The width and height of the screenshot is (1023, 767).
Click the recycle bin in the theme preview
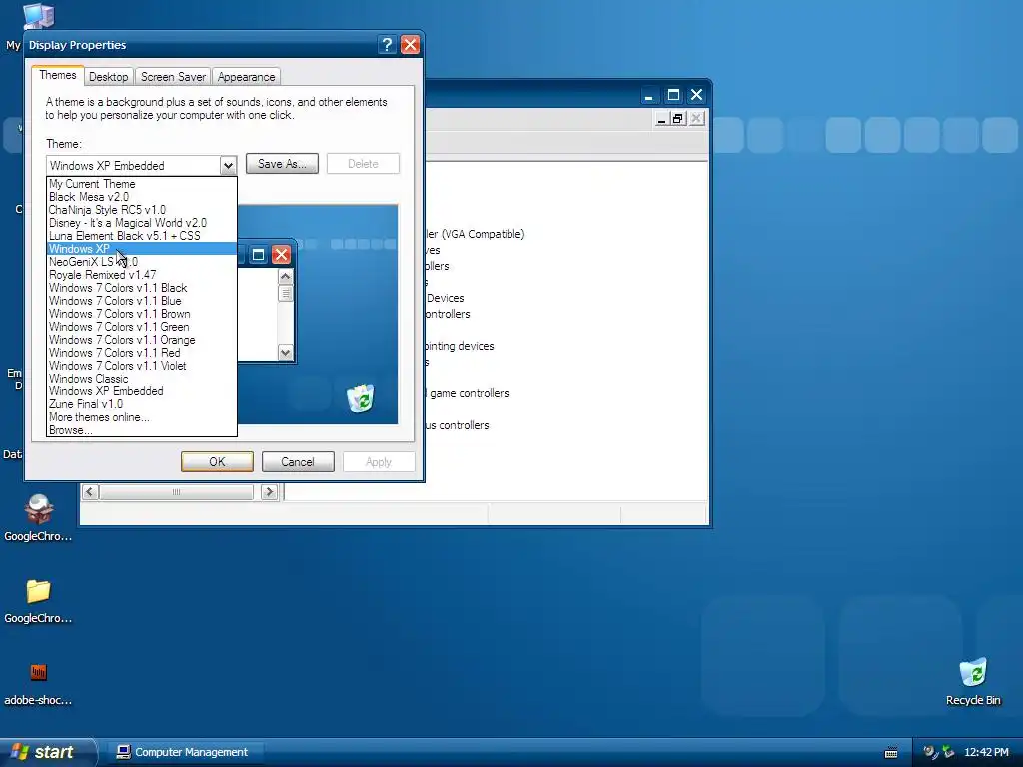coord(360,398)
